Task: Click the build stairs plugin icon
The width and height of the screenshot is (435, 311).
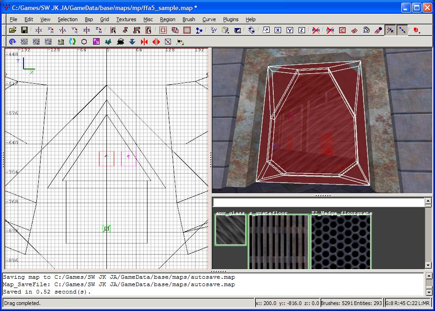Action: tap(60, 42)
